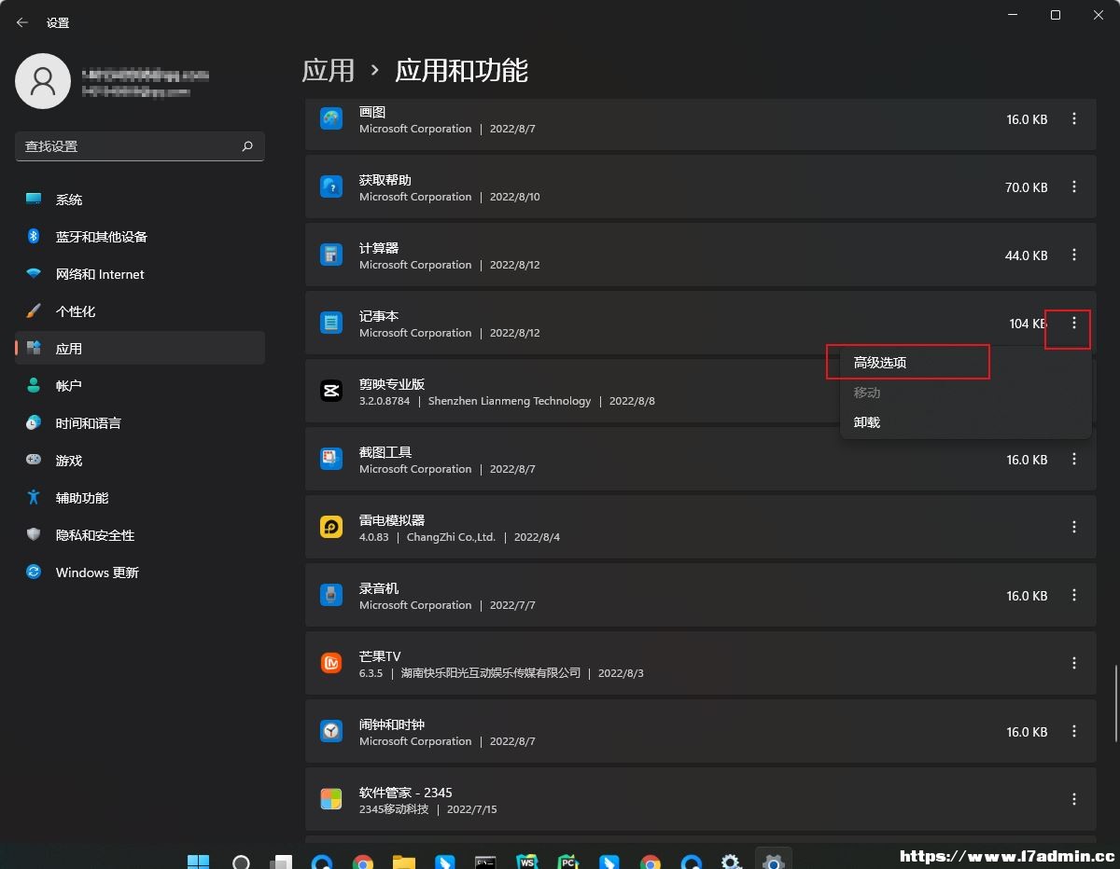This screenshot has height=869, width=1120.
Task: Click the 雷电模拟器 row title
Action: (x=392, y=520)
